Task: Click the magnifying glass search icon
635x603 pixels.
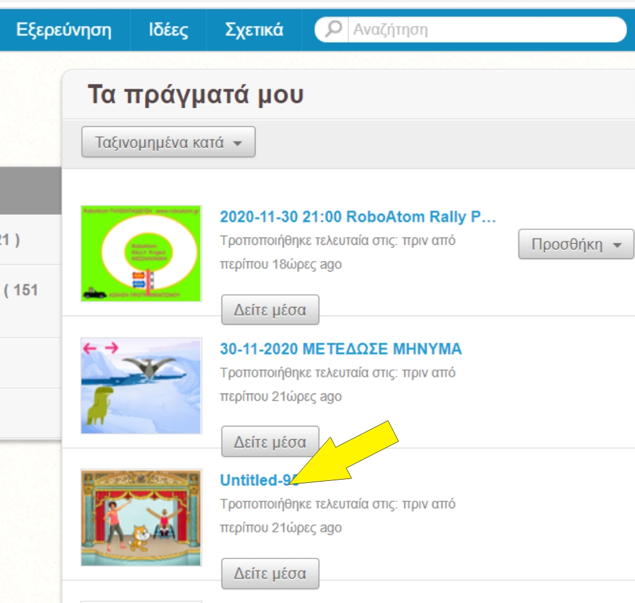Action: [334, 29]
